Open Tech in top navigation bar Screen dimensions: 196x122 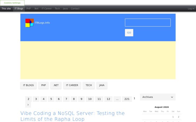57,9
